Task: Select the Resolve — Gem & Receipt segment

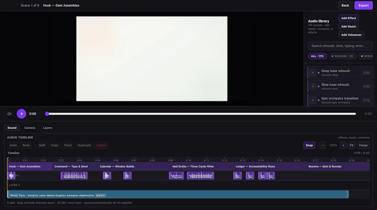Action: 338,167
